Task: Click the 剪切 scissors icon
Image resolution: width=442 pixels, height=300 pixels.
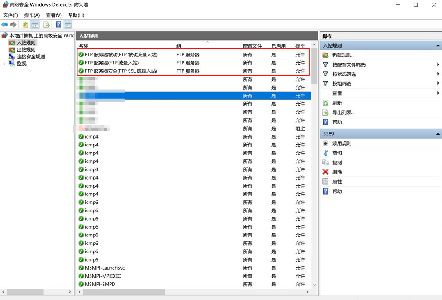Action: point(326,153)
